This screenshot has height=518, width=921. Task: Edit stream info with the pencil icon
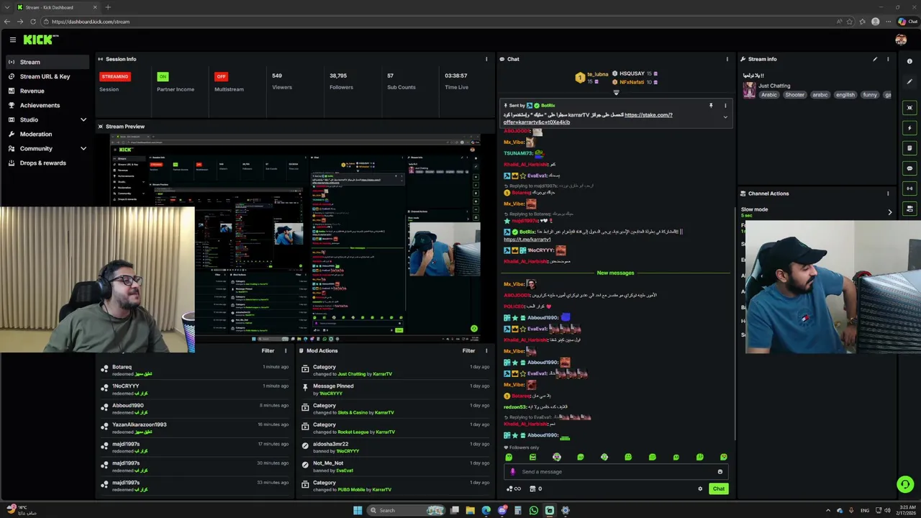click(x=875, y=59)
